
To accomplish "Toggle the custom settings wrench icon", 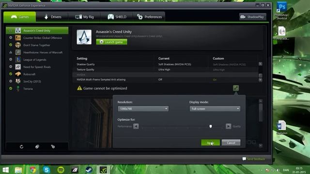I will click(x=236, y=88).
